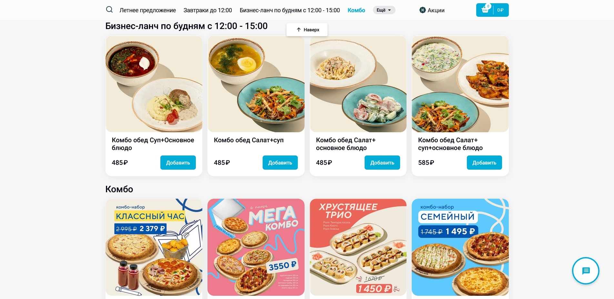The width and height of the screenshot is (614, 299).
Task: Open the Семейный combo set image
Action: tap(460, 247)
